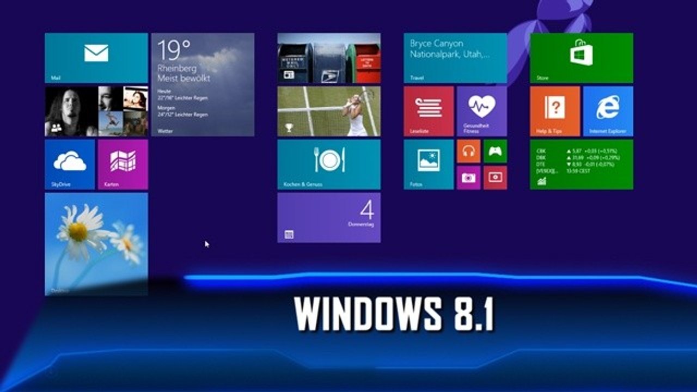Launch the Gesundheit Fitness heart tile

coord(482,111)
